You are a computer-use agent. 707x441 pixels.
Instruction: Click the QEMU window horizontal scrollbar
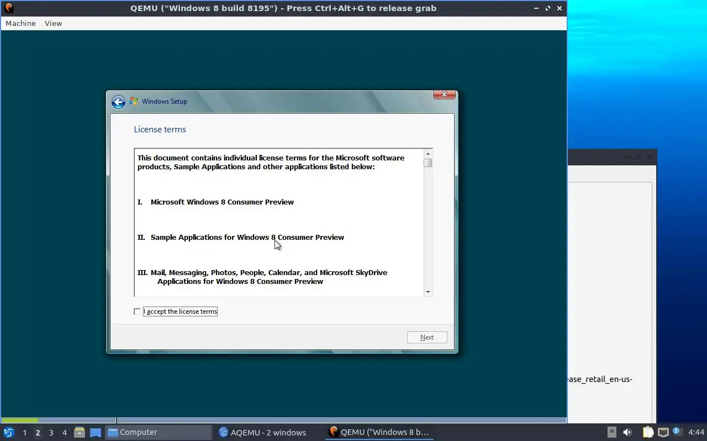pos(283,420)
